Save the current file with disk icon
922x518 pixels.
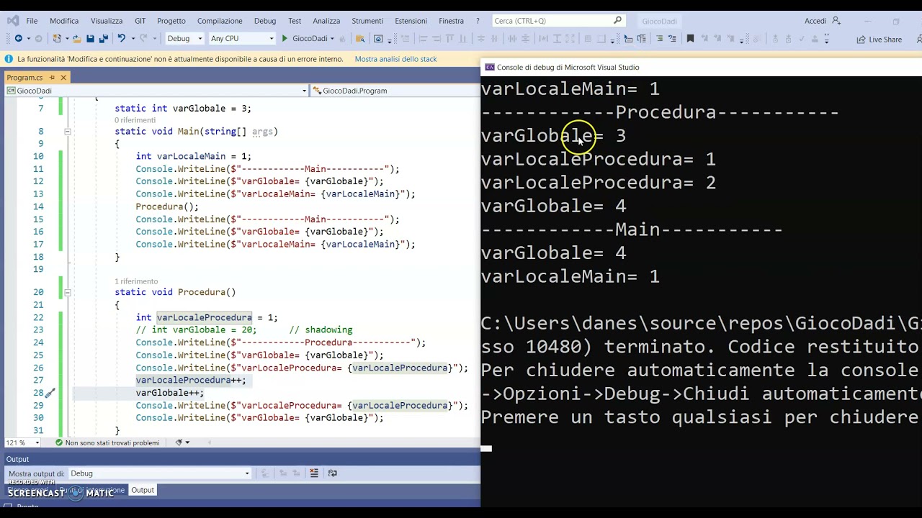(90, 38)
